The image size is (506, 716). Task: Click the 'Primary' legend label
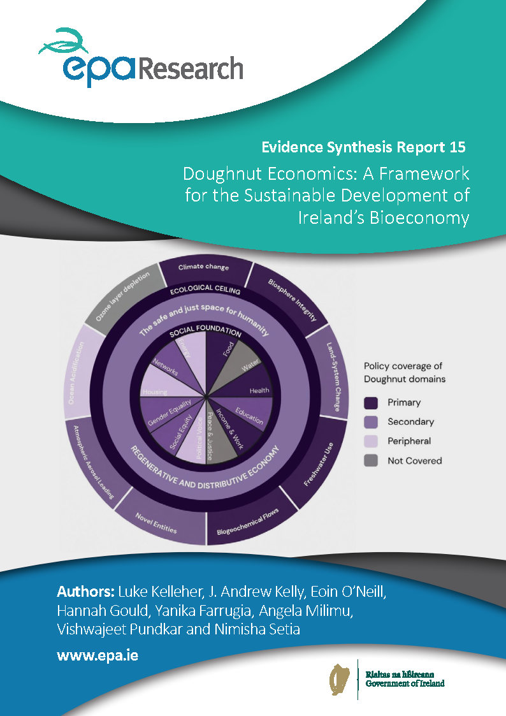pos(404,403)
